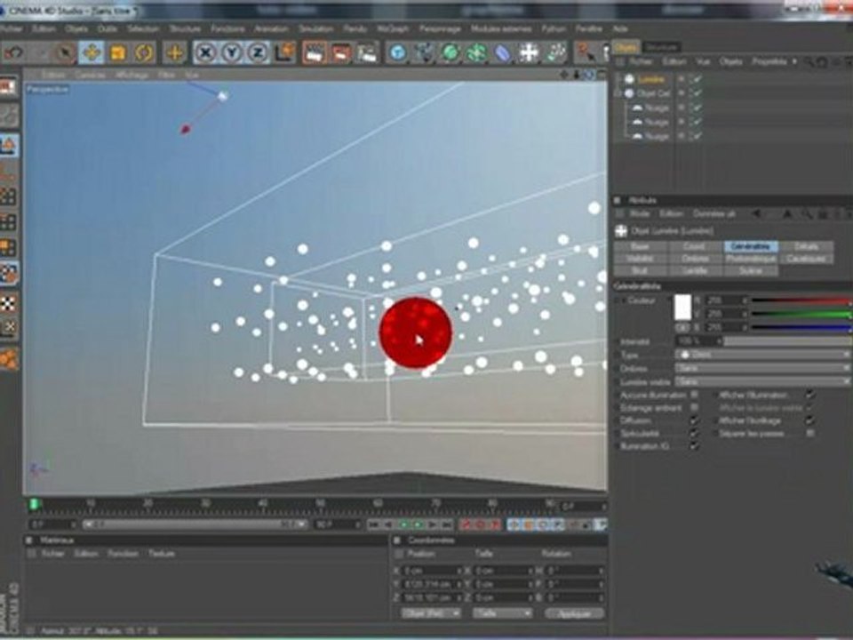Toggle X axis lock
The width and height of the screenshot is (853, 640).
pos(205,52)
